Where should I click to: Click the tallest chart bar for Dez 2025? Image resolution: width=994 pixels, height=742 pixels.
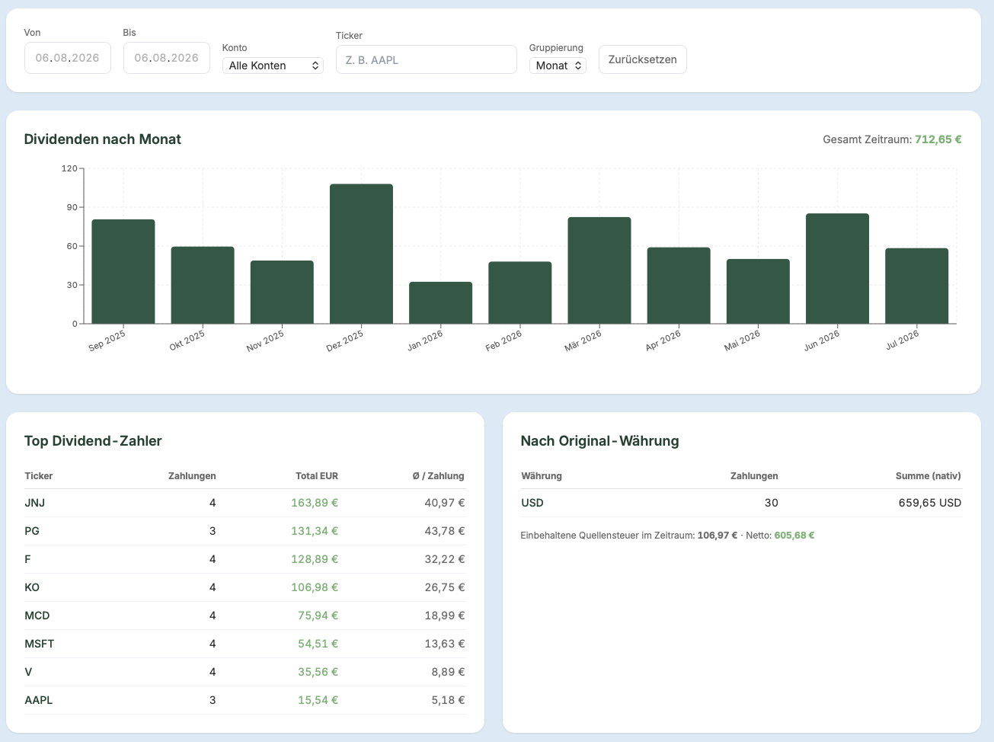pyautogui.click(x=361, y=254)
